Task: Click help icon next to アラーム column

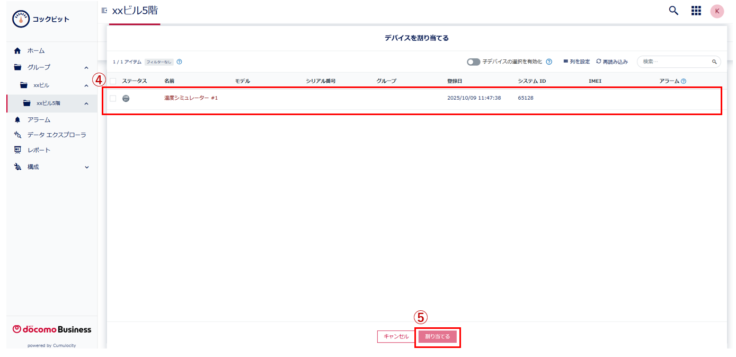Action: 684,81
